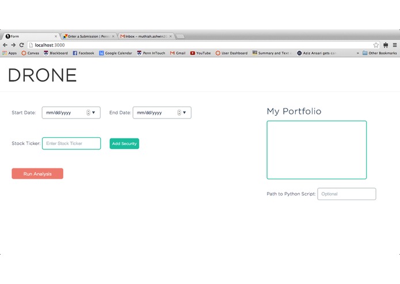Viewport: 400px width, 284px height.
Task: Bookmark page using the star icon
Action: 376,45
